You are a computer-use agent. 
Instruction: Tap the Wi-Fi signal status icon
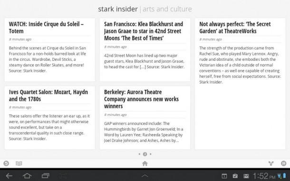tap(279, 176)
